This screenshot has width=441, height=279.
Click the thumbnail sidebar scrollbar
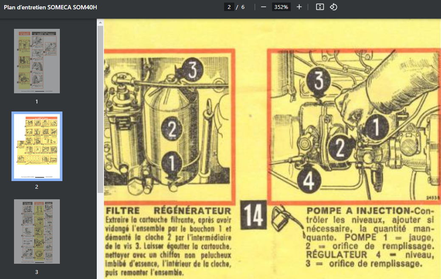click(100, 106)
